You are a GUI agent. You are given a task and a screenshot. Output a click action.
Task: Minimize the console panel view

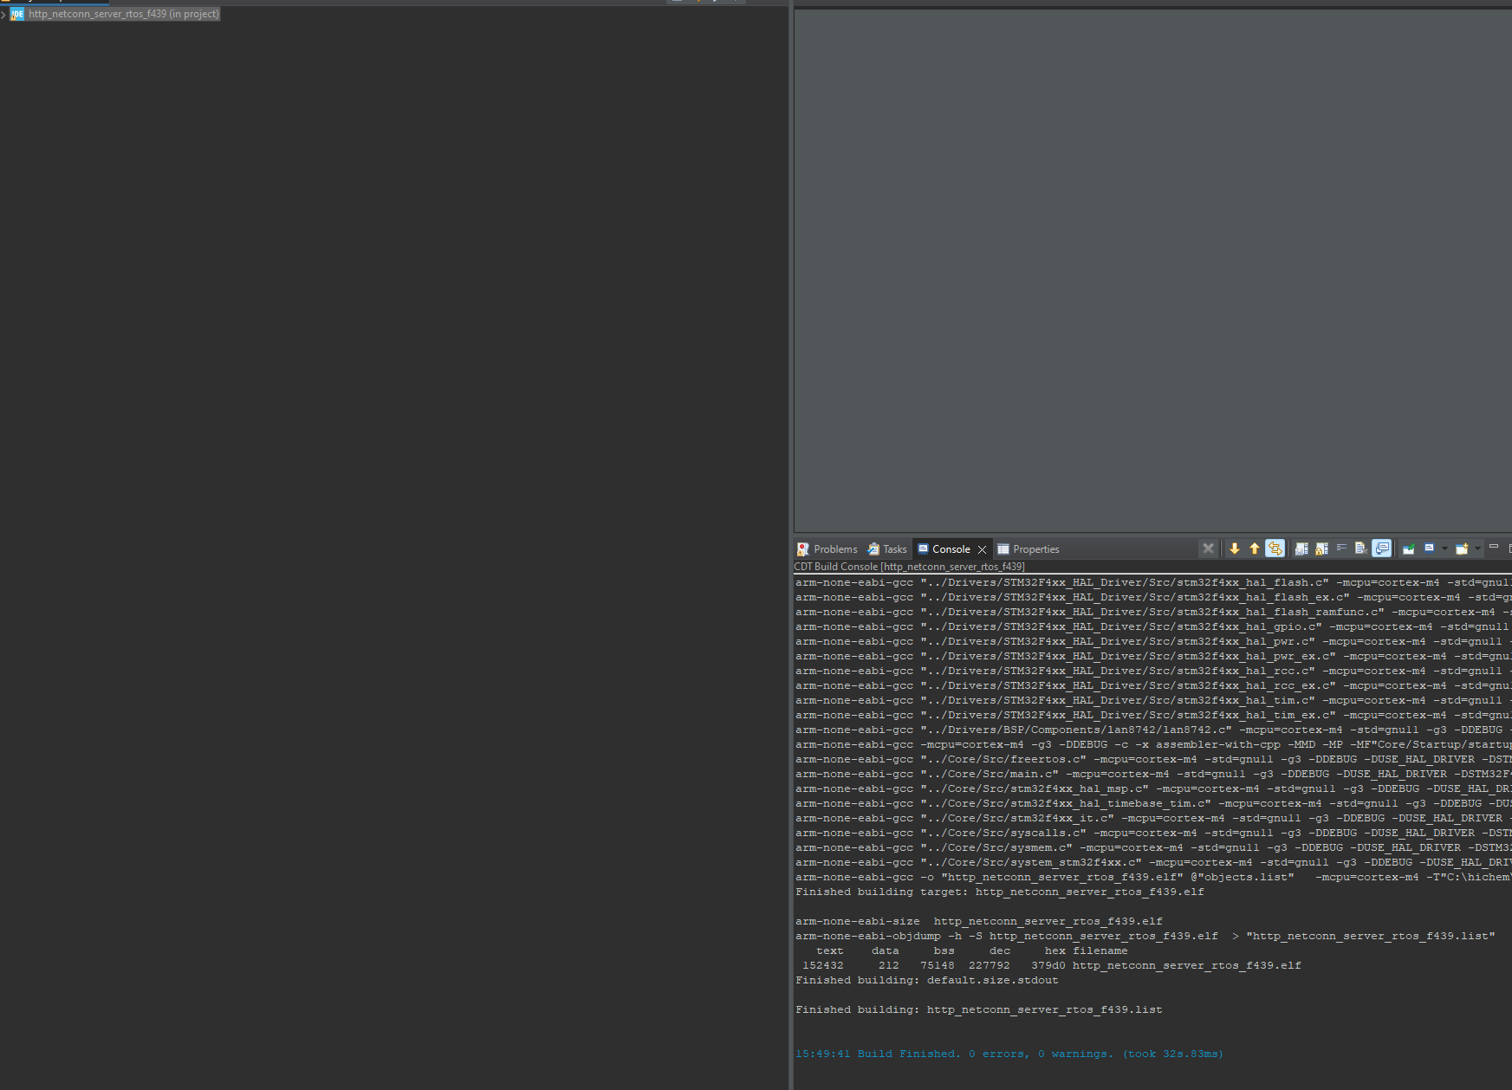[x=1494, y=546]
